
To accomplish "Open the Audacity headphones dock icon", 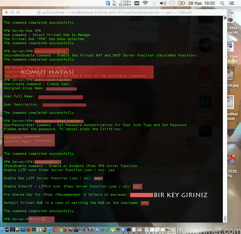I will tap(86, 230).
